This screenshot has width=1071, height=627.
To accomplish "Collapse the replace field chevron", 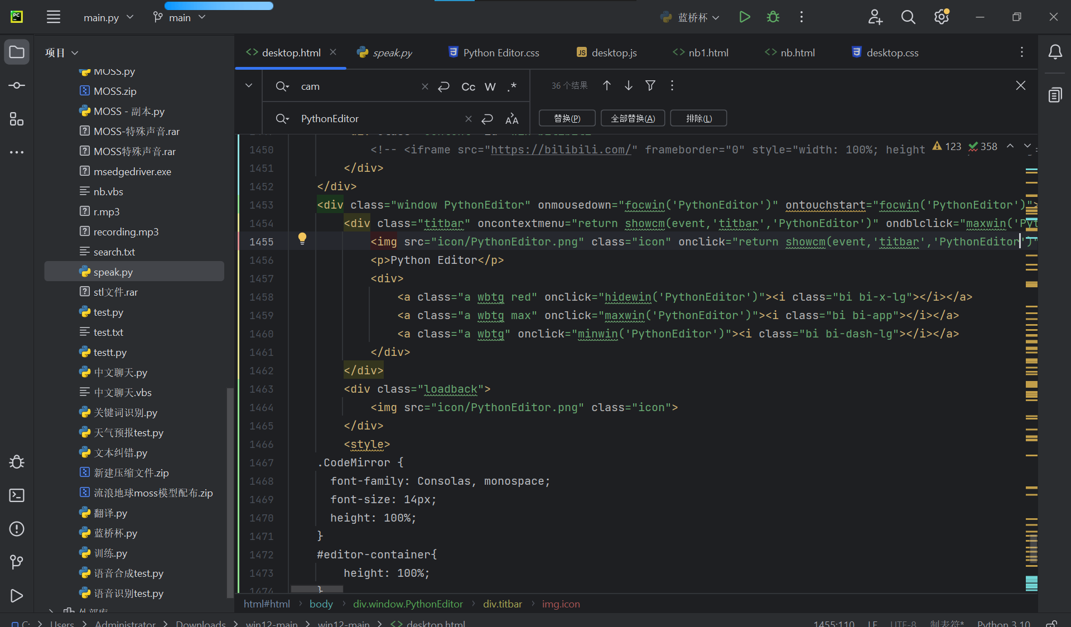I will click(x=249, y=86).
